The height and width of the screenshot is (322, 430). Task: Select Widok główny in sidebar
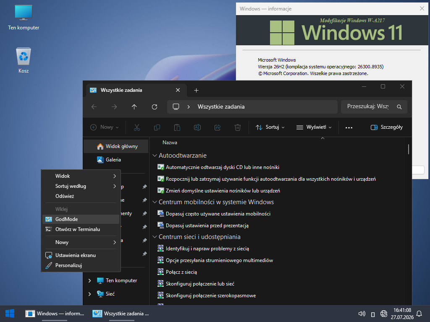click(x=116, y=146)
